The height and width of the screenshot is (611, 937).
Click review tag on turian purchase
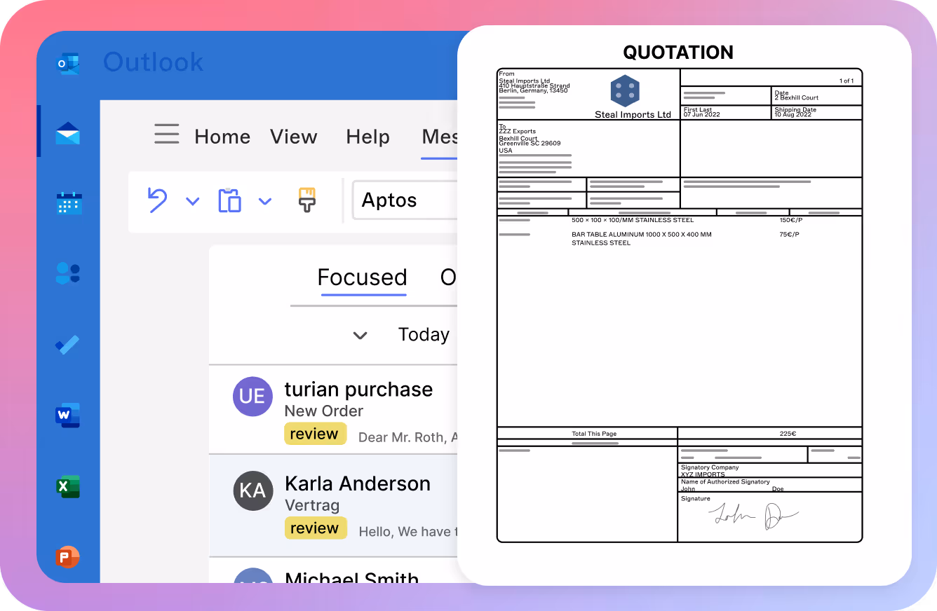click(316, 434)
